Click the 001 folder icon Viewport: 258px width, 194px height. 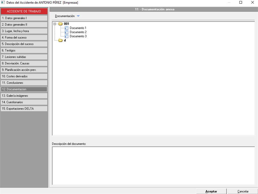(60, 24)
